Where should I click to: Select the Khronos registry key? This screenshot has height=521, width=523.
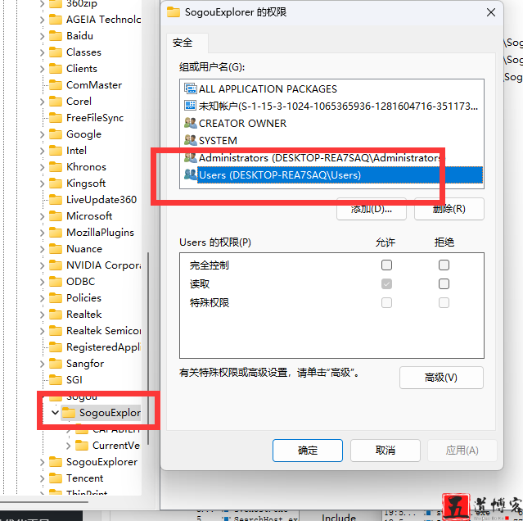(86, 167)
